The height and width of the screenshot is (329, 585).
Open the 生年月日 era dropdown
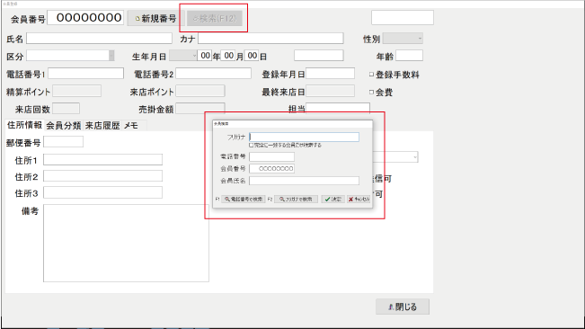[x=182, y=56]
